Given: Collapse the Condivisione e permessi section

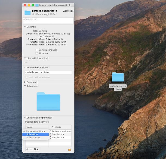Looking at the screenshot, I should 25,118.
